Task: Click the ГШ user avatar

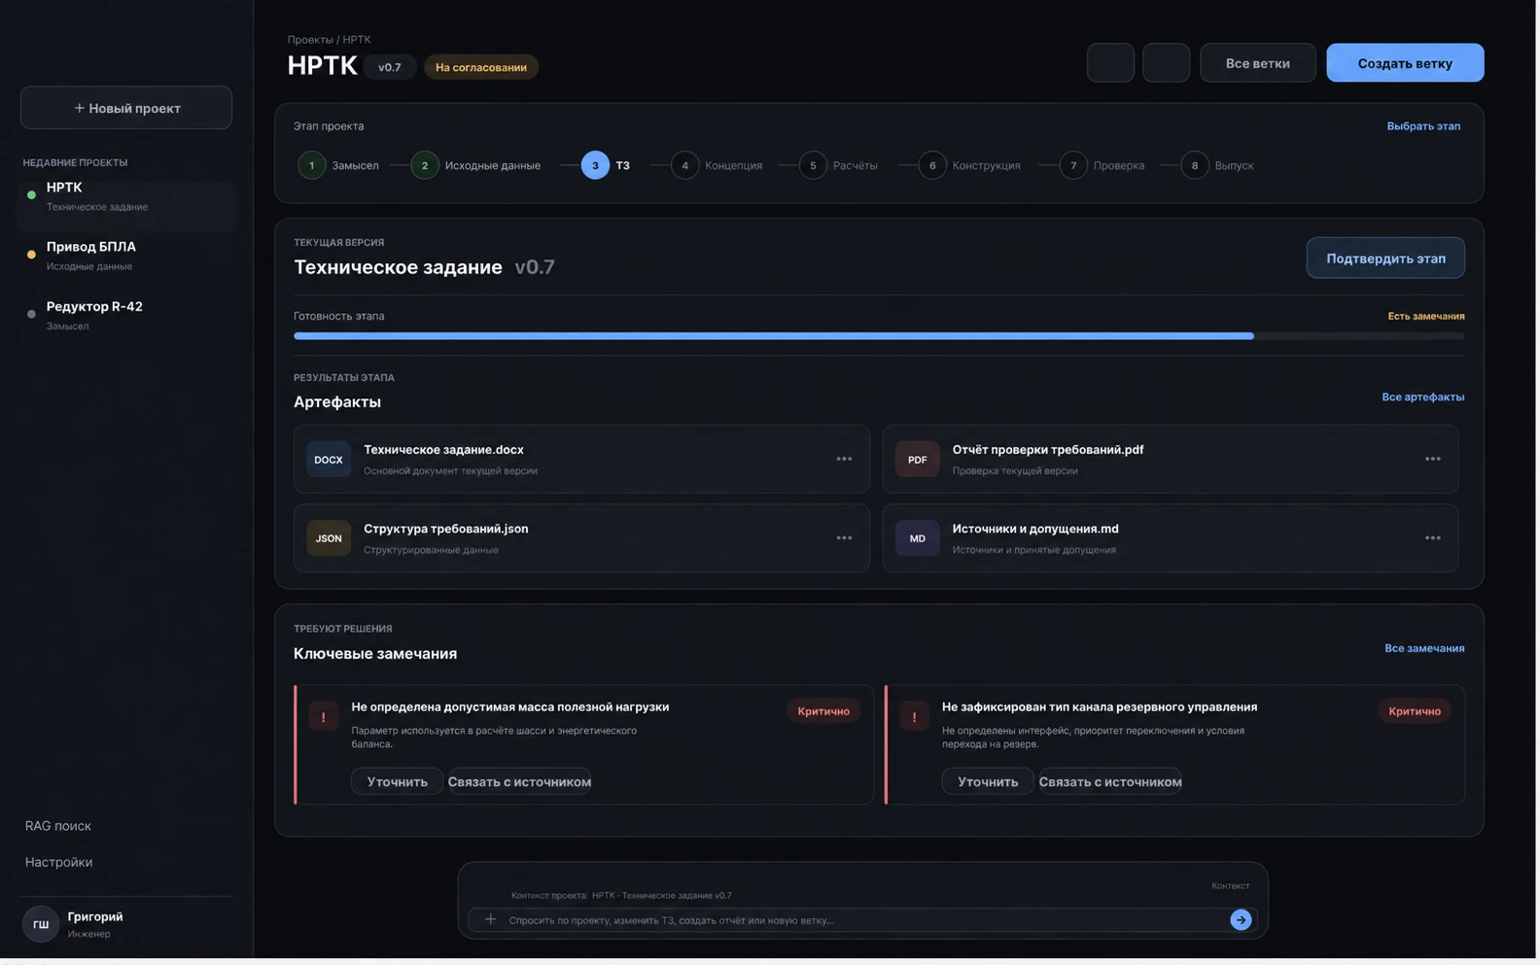Action: (x=41, y=924)
